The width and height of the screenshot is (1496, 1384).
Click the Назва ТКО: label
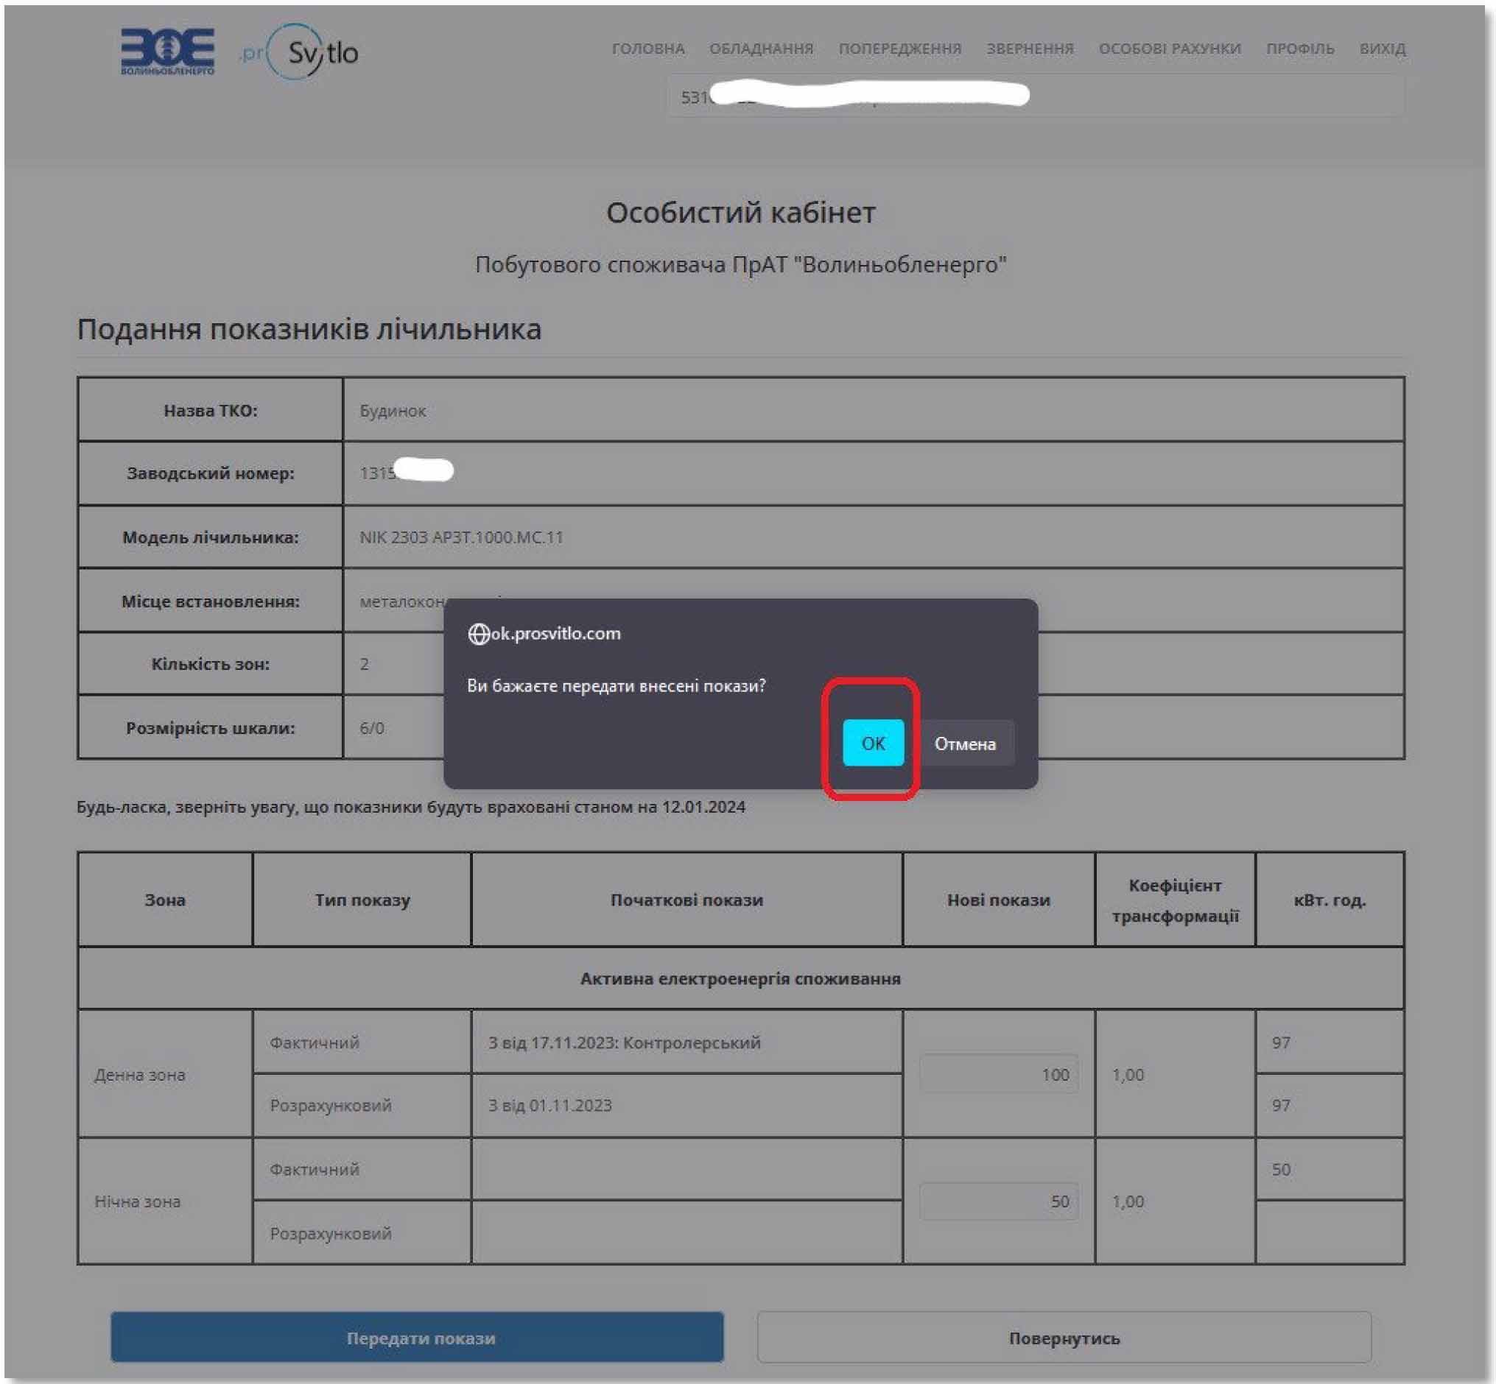click(x=211, y=410)
